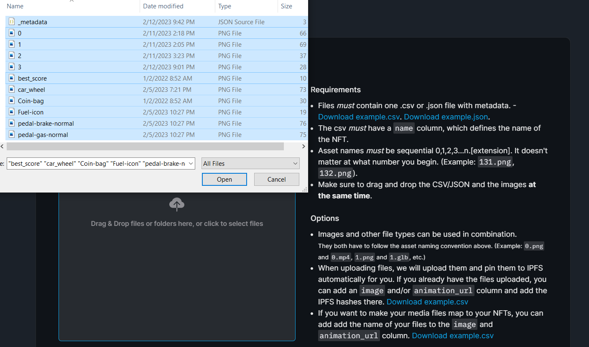589x347 pixels.
Task: Click the _metadata JSON file icon
Action: pos(12,22)
